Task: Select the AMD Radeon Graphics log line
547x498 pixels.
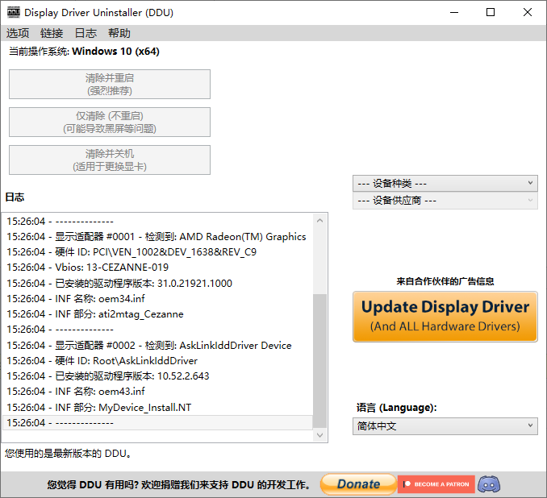Action: click(x=157, y=237)
